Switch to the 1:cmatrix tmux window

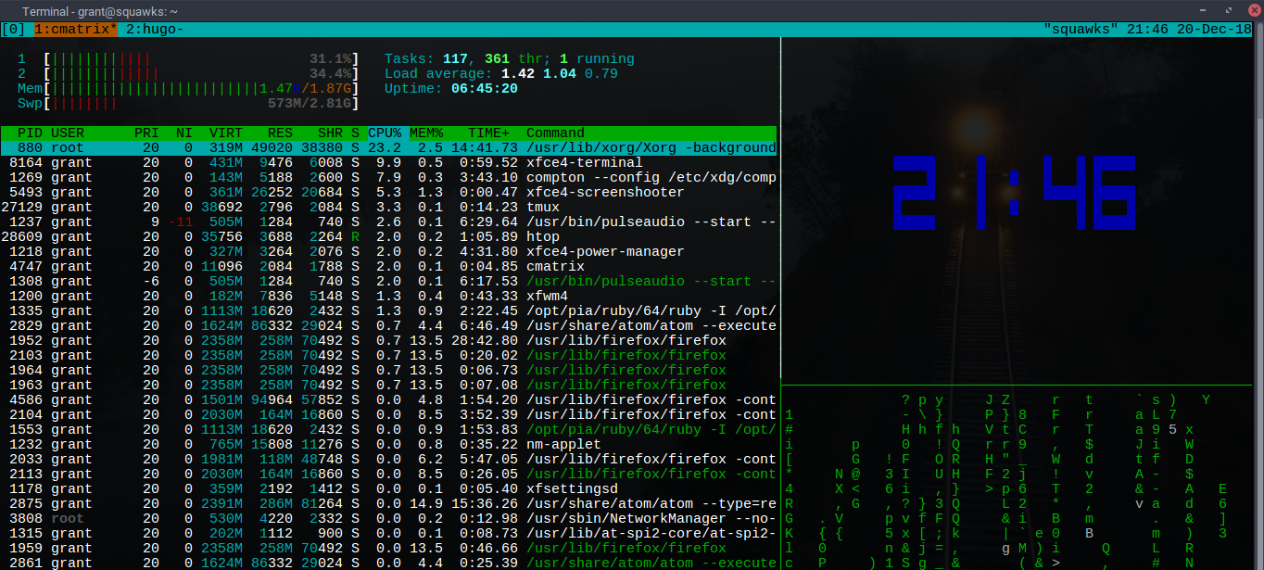(x=76, y=30)
